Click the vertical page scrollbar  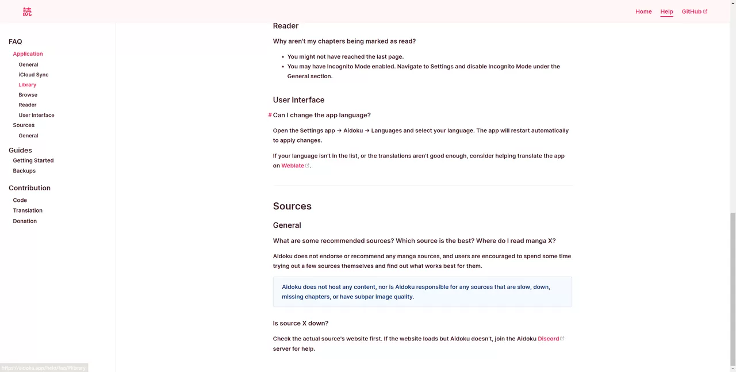click(732, 287)
